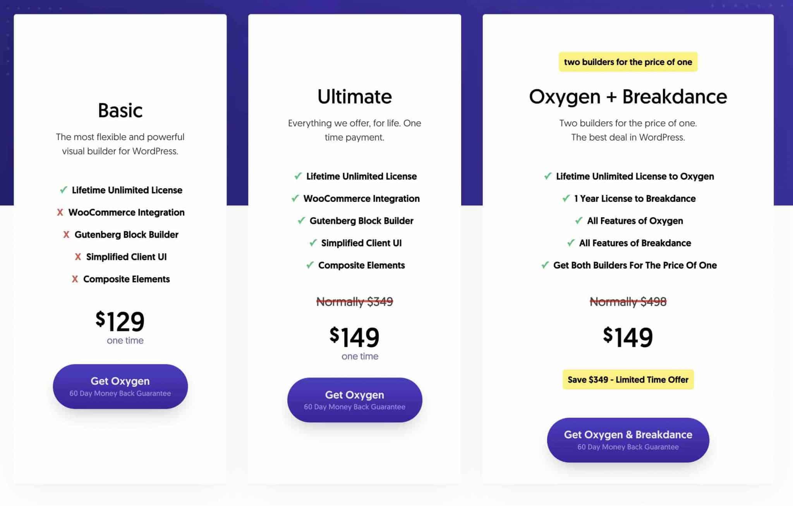Click the 'Save $349 - Limited Time Offer' badge

[x=627, y=379]
